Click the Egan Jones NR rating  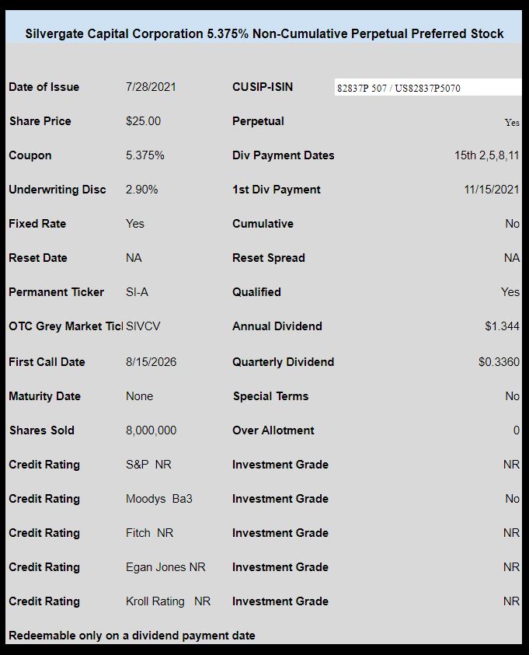coord(165,567)
